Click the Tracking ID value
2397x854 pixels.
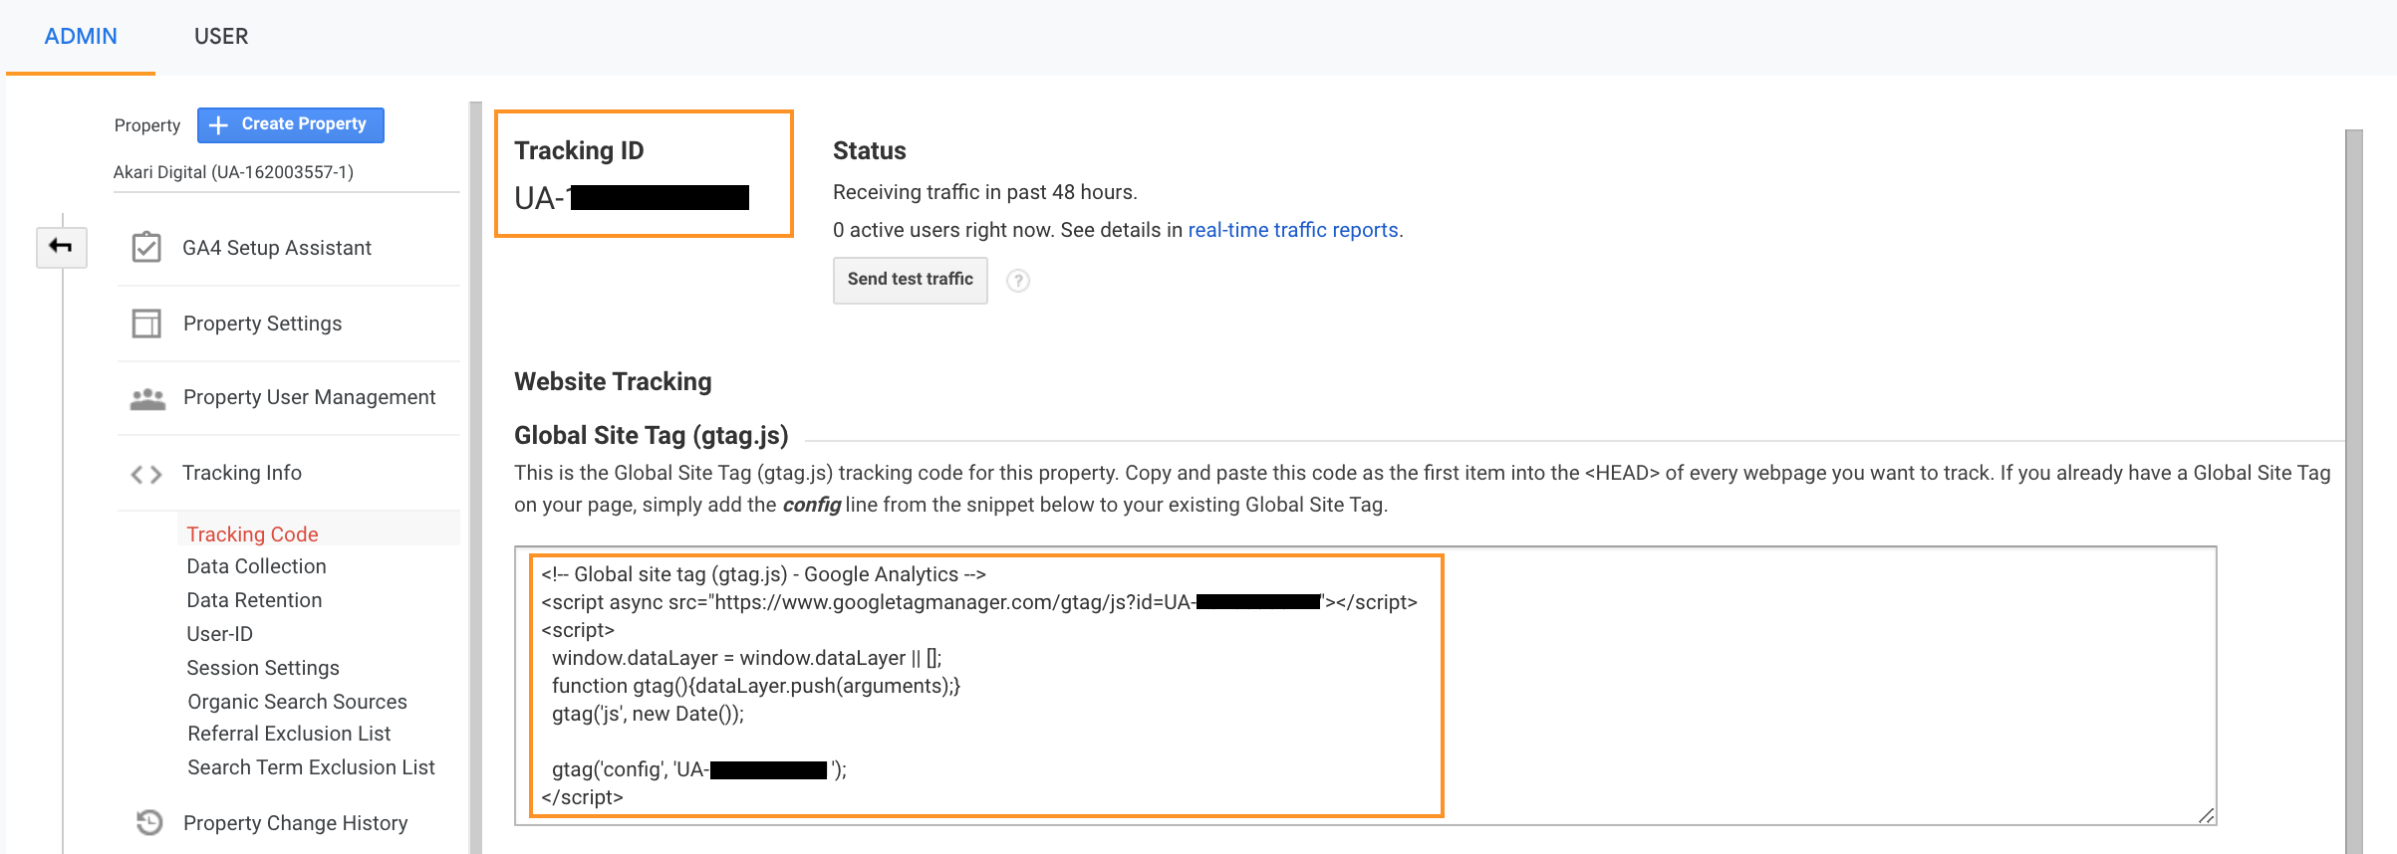coord(632,198)
